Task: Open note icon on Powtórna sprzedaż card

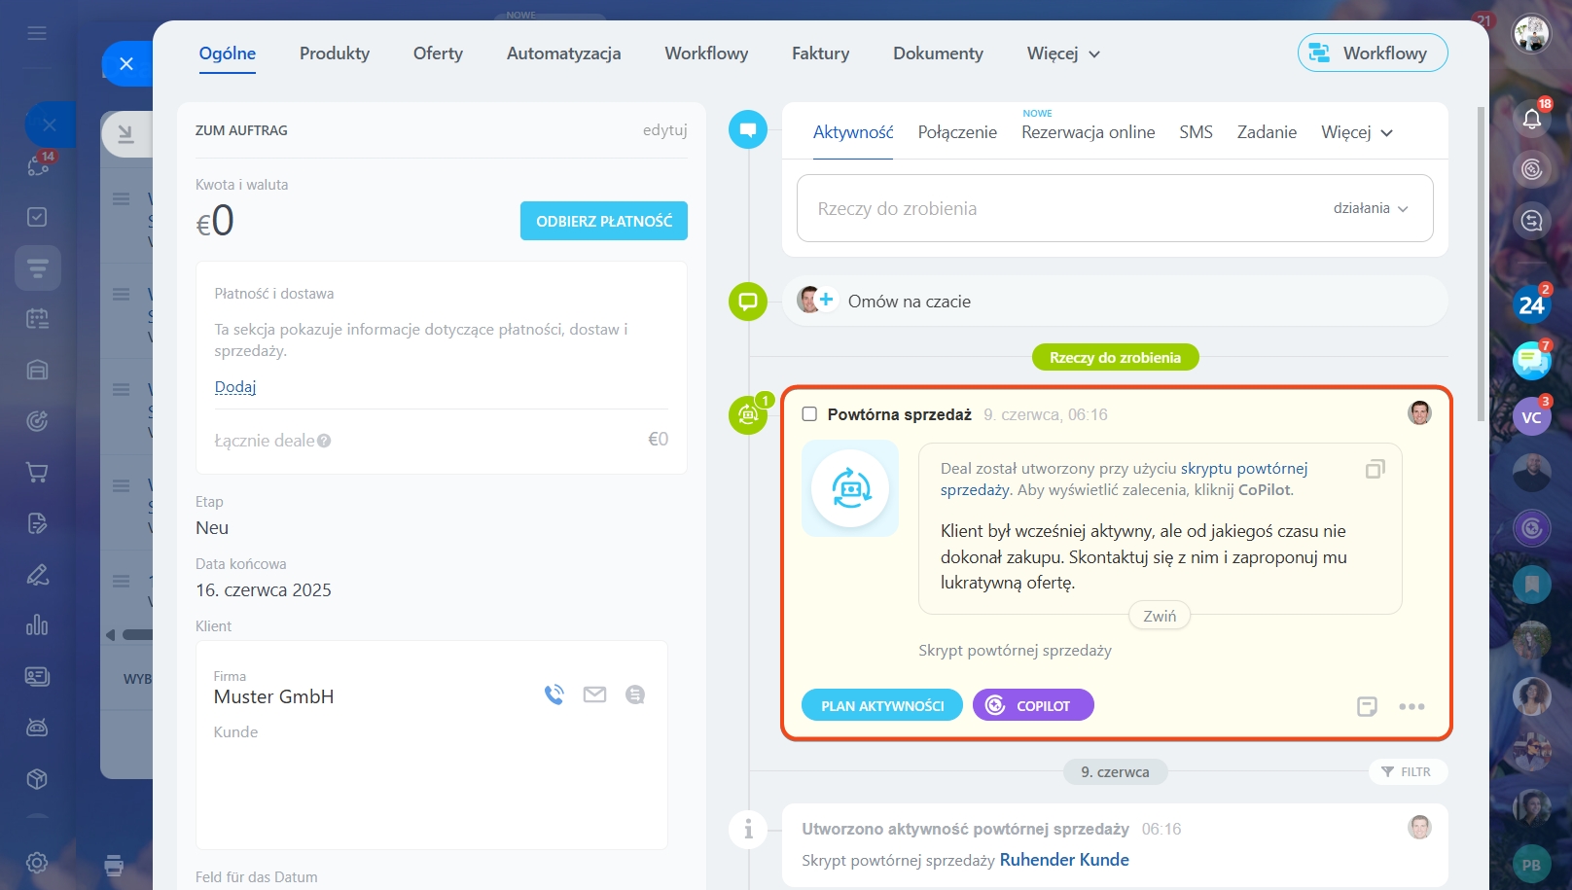Action: [x=1367, y=706]
